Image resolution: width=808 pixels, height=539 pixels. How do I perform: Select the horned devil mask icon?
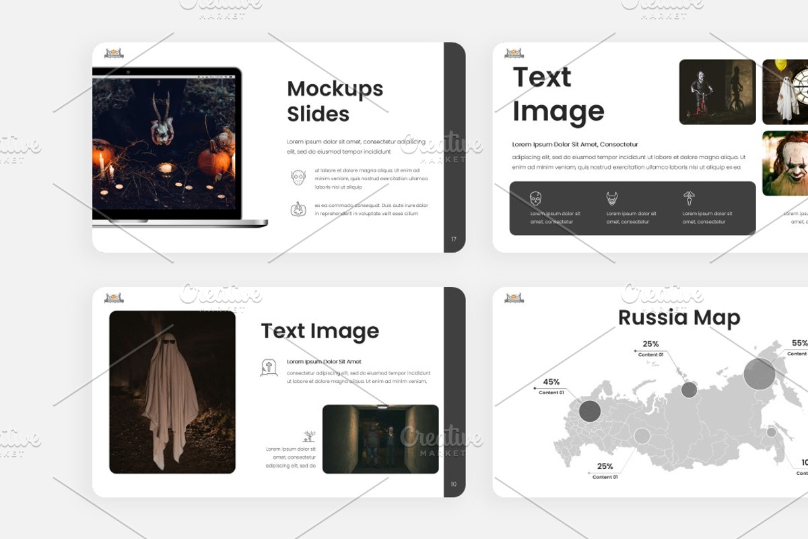pyautogui.click(x=612, y=199)
